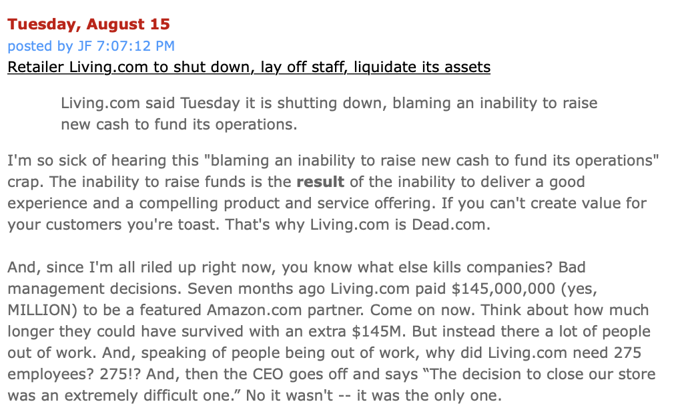Image resolution: width=686 pixels, height=418 pixels.
Task: Open the Retailer Living.com shut down headline link
Action: coord(249,67)
